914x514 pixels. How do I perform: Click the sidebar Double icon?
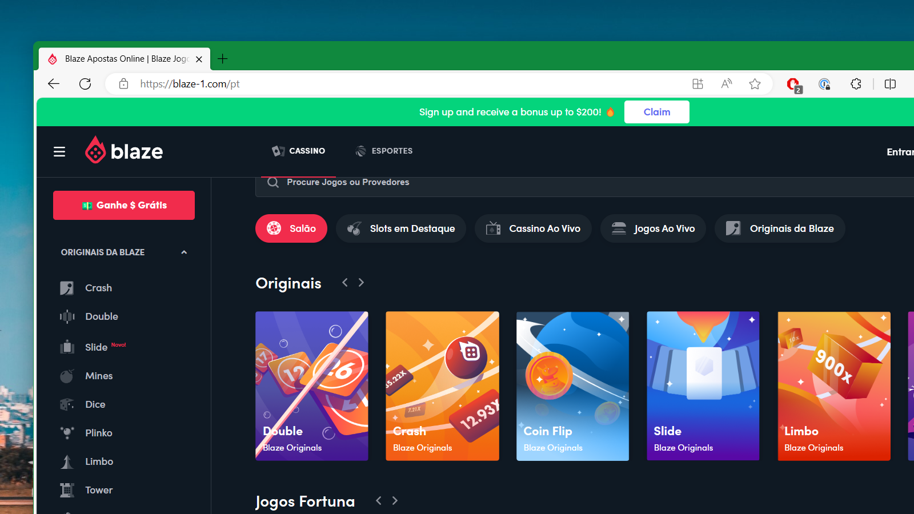(x=67, y=316)
